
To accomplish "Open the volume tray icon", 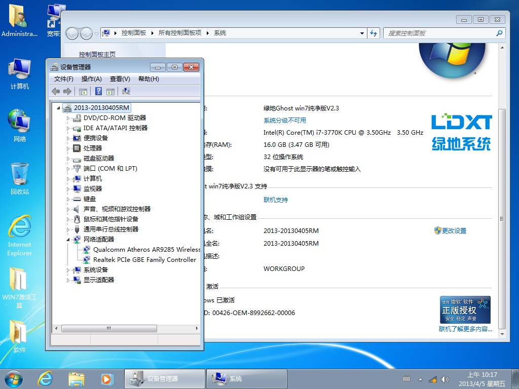I will click(x=445, y=379).
